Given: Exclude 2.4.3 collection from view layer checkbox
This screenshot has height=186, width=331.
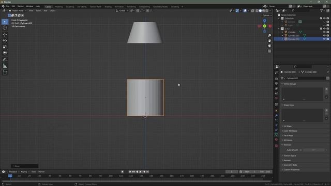Looking at the screenshot, I should [x=321, y=29].
